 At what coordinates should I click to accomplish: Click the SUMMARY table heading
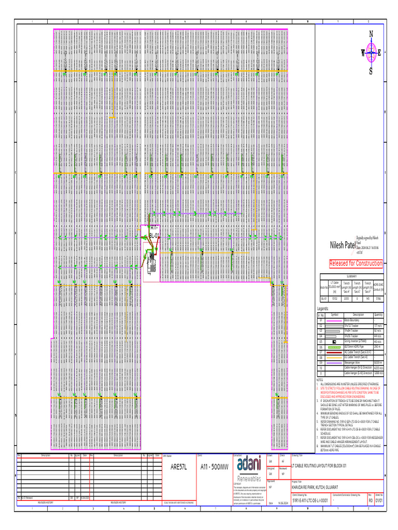(x=352, y=276)
